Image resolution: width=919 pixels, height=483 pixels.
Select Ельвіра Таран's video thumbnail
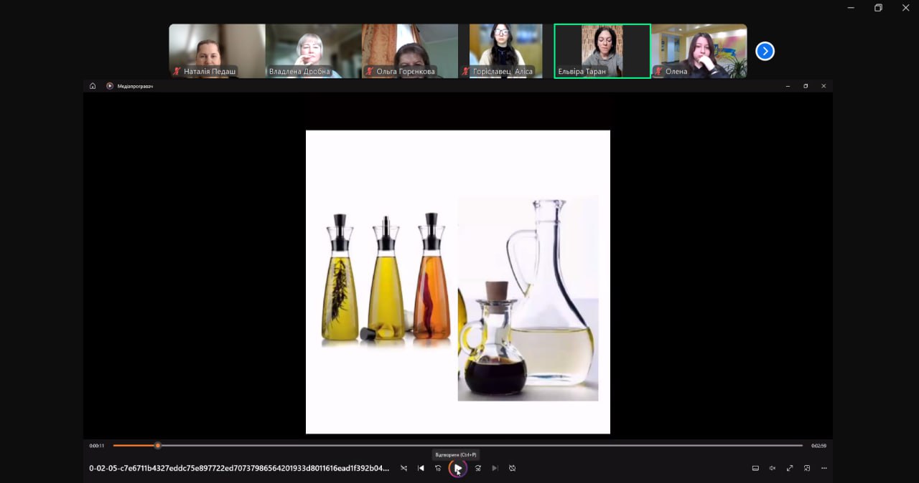(602, 50)
